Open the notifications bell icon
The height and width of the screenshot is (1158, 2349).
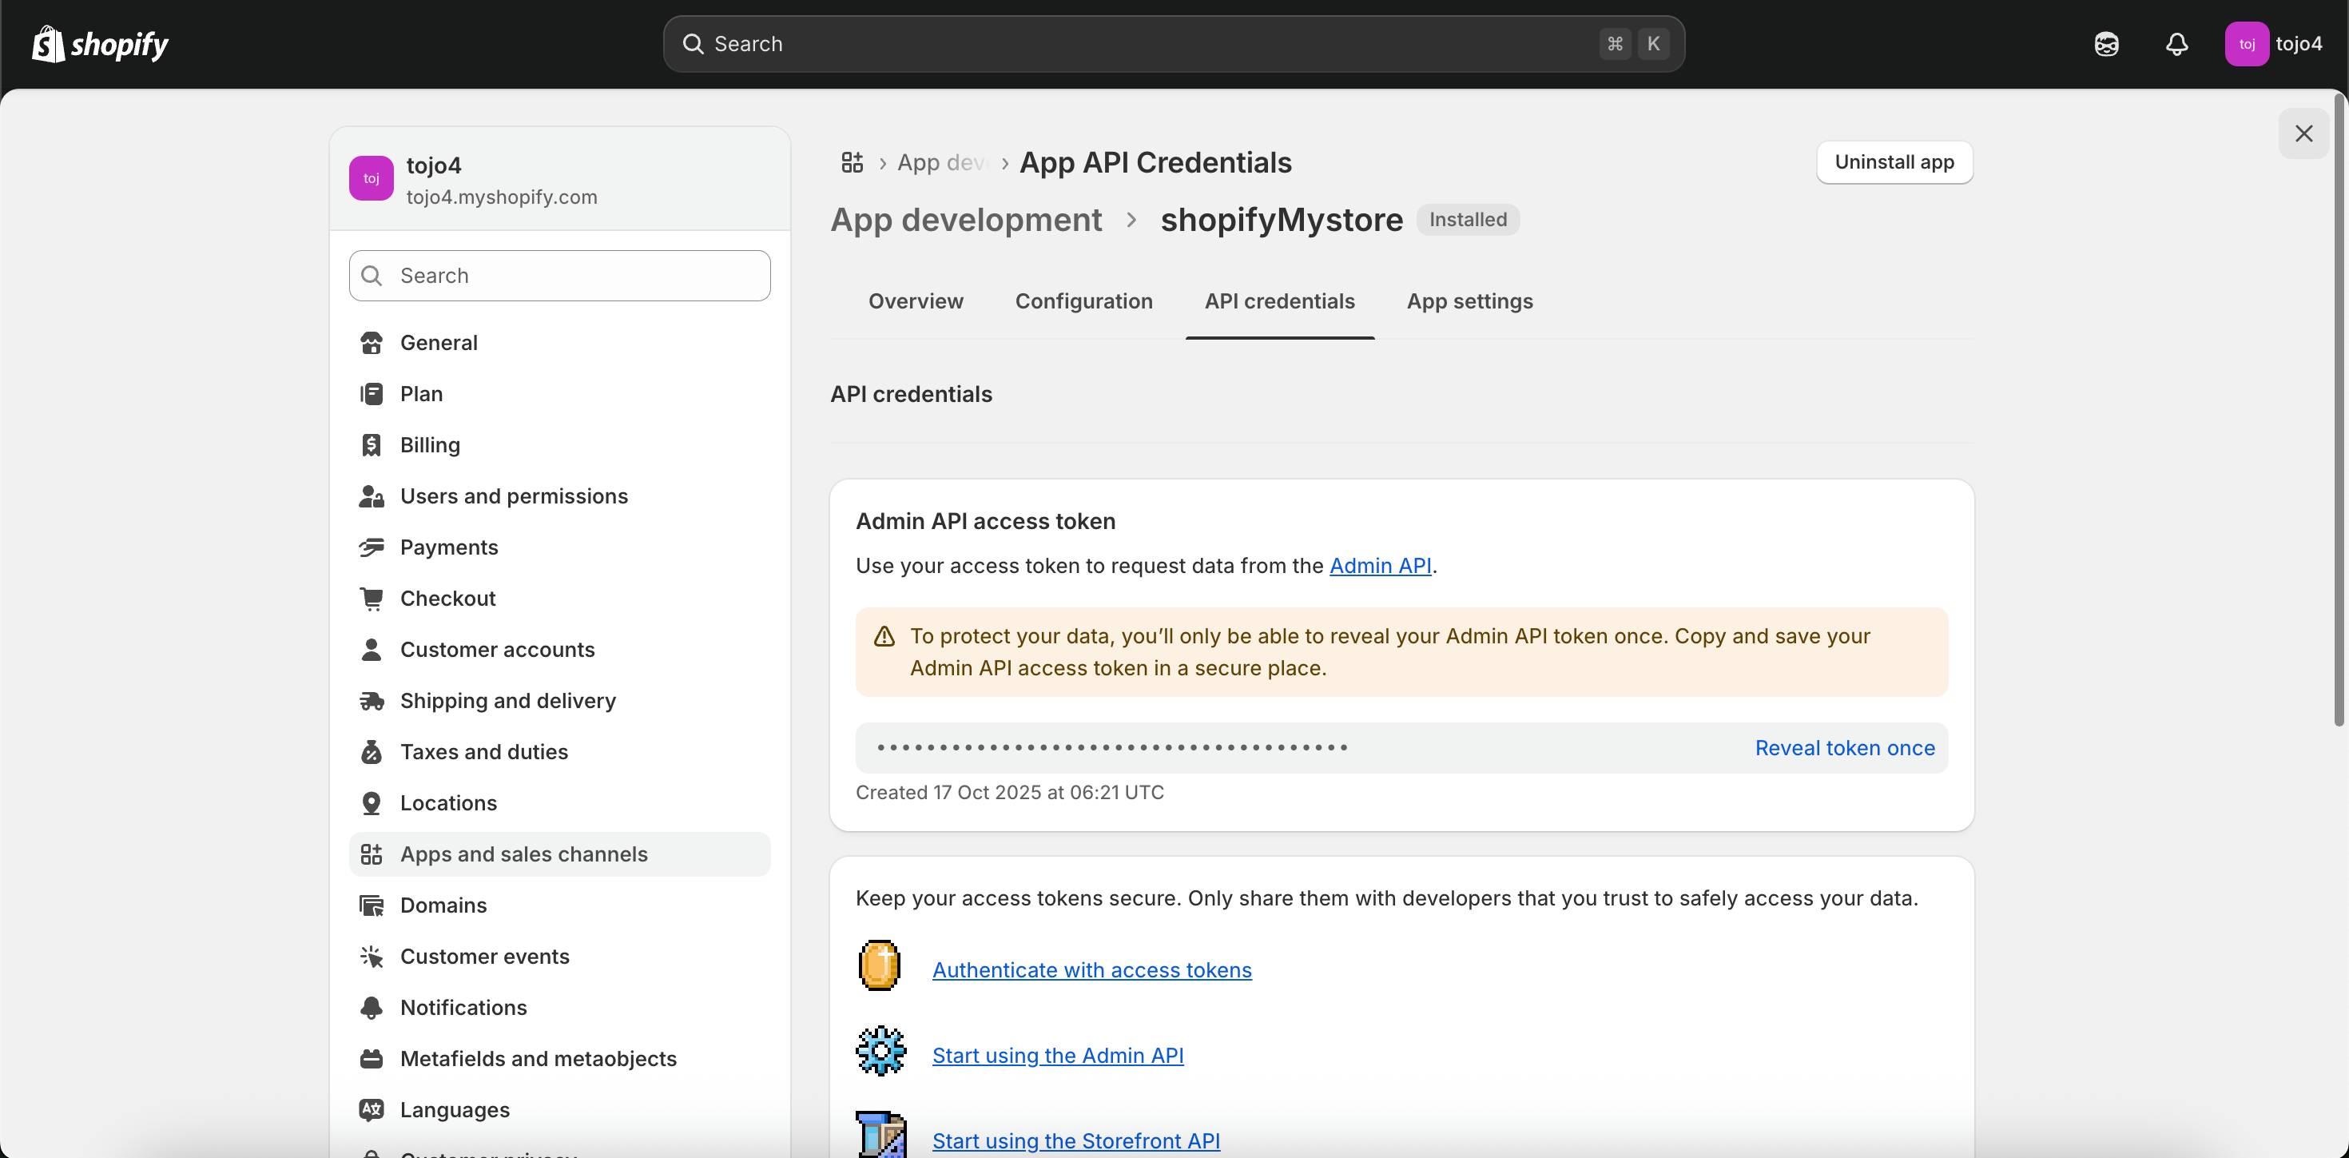coord(2176,44)
